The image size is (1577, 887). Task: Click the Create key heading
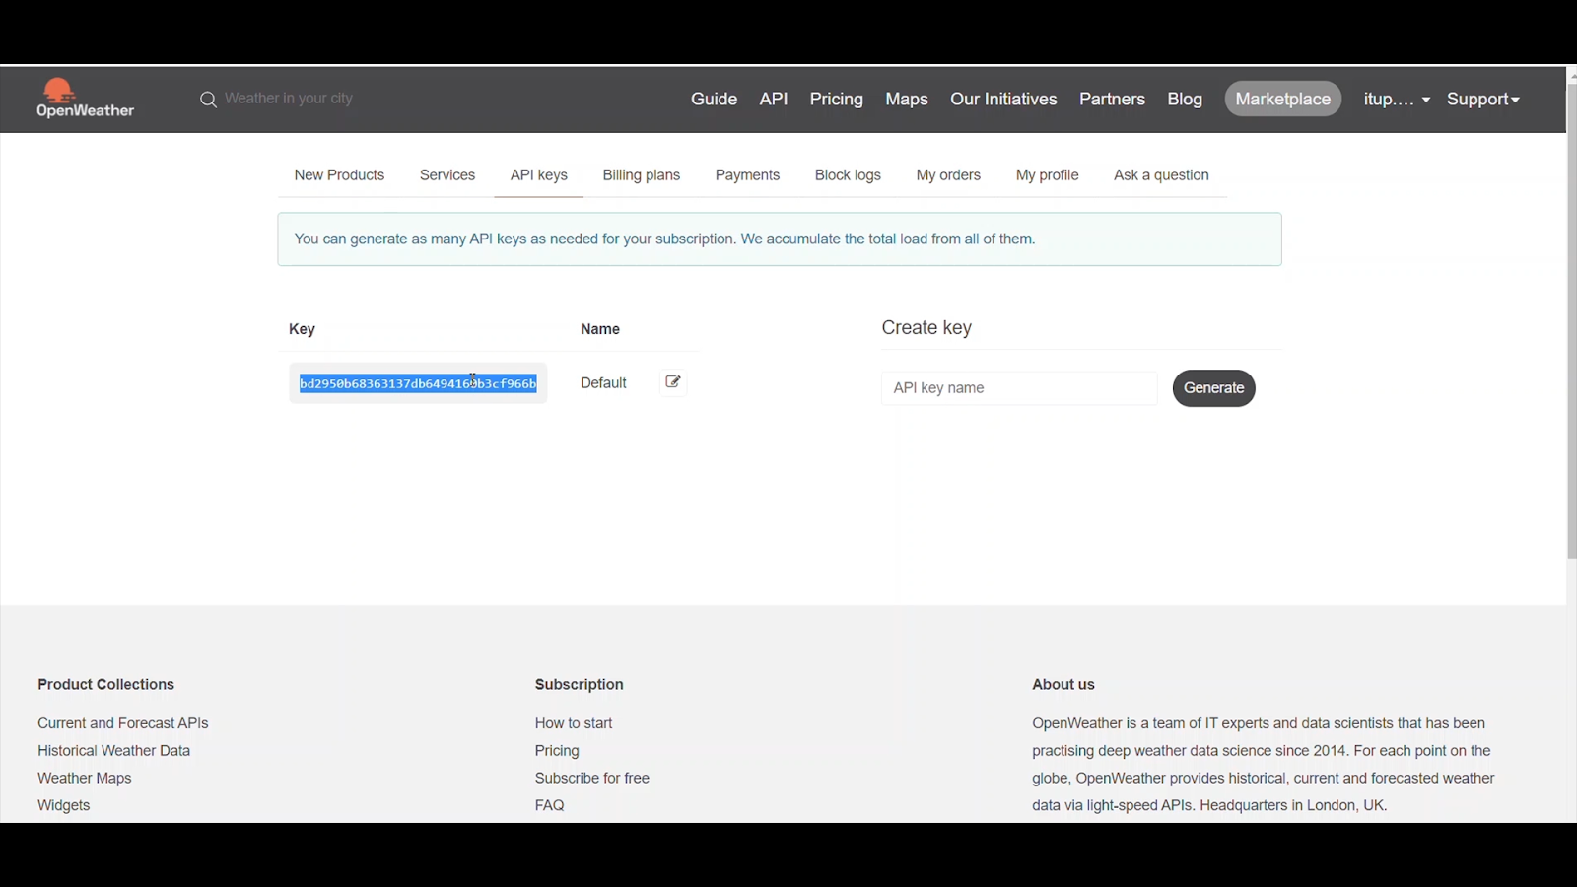(x=926, y=328)
